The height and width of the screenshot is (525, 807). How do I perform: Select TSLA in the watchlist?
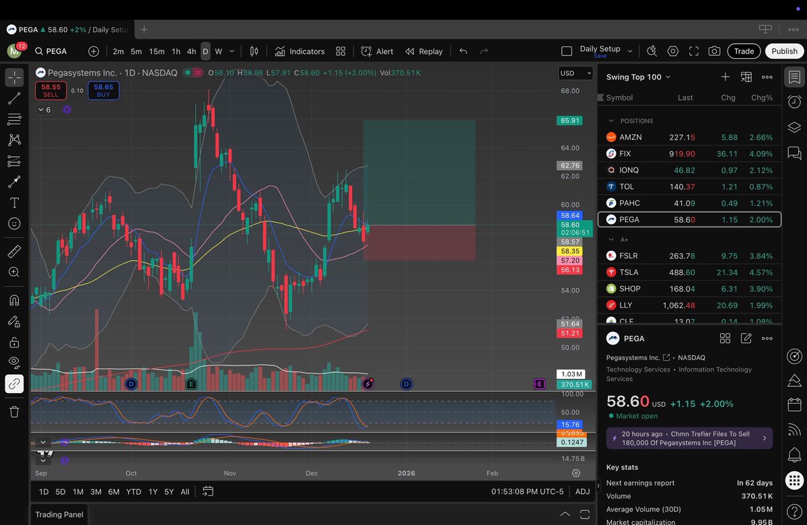[689, 273]
